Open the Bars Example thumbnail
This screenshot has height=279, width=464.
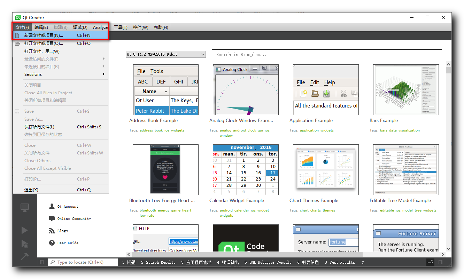pyautogui.click(x=406, y=89)
